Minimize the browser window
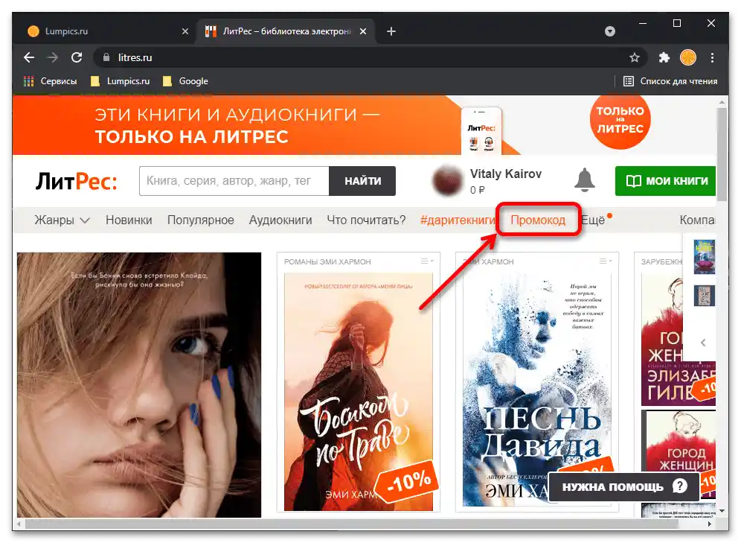Image resolution: width=741 pixels, height=543 pixels. (643, 23)
